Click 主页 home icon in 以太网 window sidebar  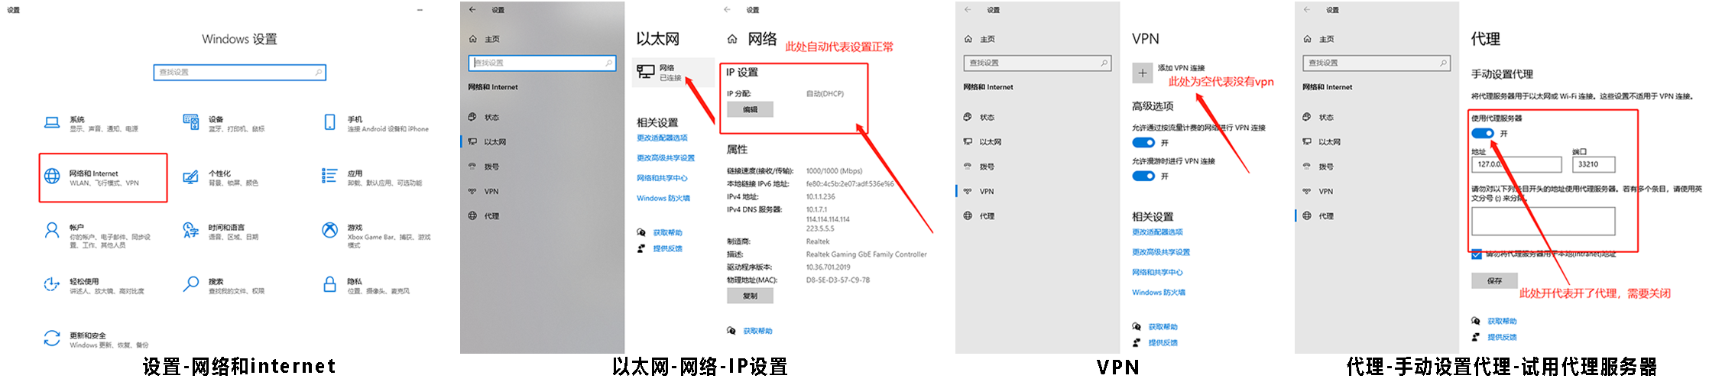click(x=473, y=39)
